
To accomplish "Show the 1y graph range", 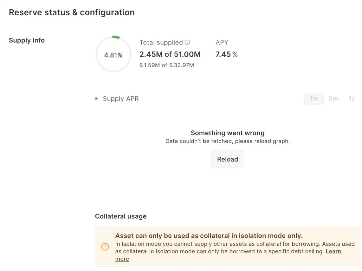I will click(352, 99).
